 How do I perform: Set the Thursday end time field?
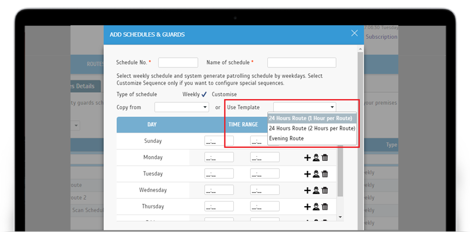[x=265, y=207]
